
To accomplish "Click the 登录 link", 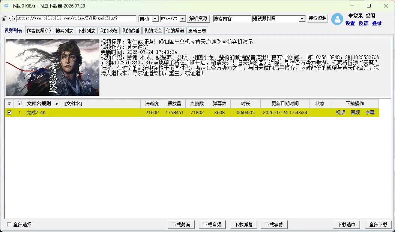I will point(377,23).
